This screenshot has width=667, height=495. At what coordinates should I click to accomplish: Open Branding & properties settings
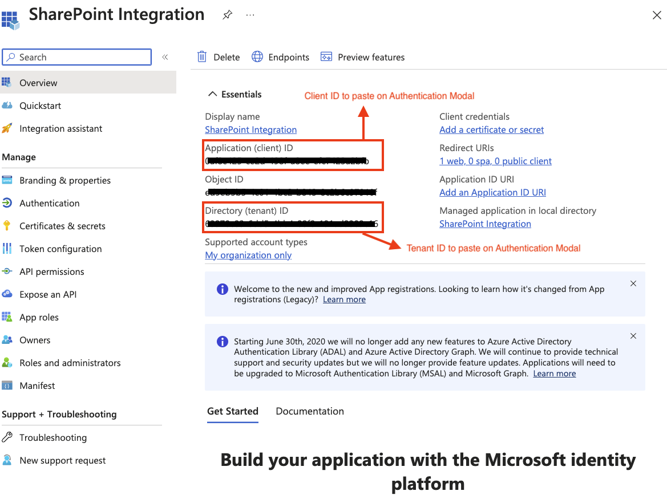click(x=65, y=180)
